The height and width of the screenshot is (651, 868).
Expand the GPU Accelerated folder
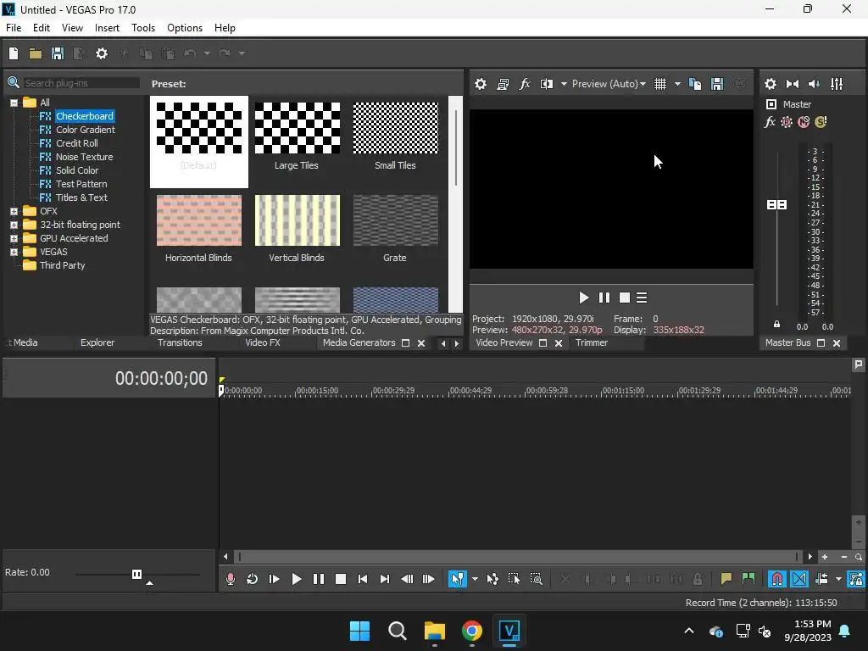point(14,238)
